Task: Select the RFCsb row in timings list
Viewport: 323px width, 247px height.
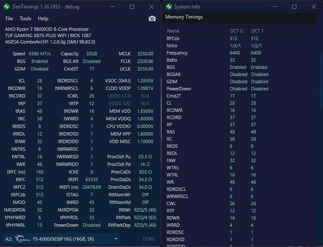Action: point(239,38)
